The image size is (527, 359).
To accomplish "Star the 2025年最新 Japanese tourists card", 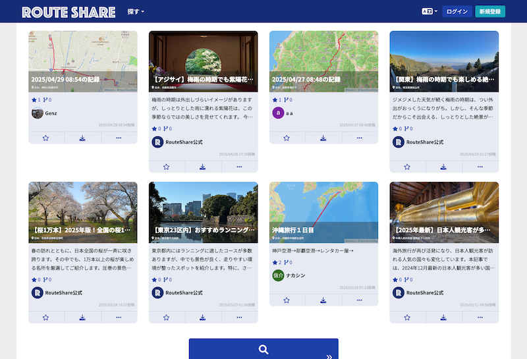I will pyautogui.click(x=407, y=318).
